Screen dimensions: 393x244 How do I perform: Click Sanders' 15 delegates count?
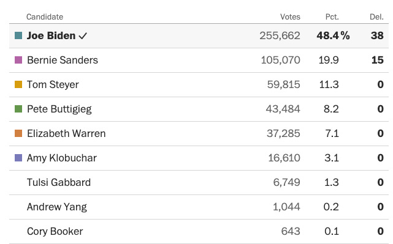(378, 60)
